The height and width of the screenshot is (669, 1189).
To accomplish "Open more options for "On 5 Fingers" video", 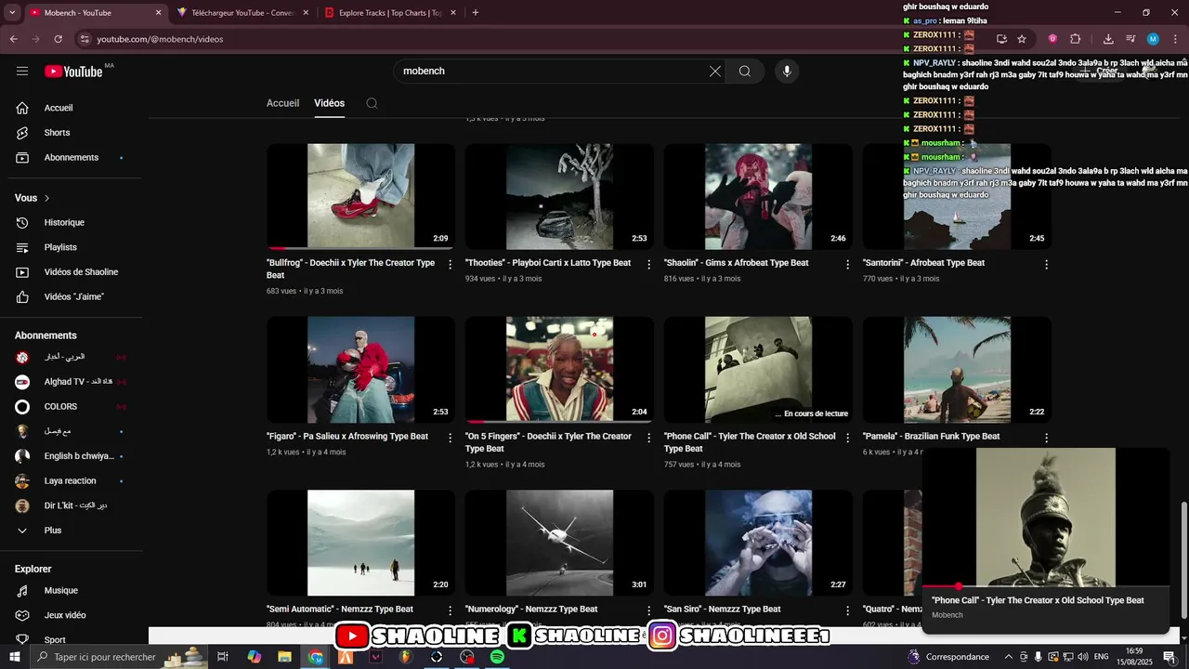I will point(649,438).
